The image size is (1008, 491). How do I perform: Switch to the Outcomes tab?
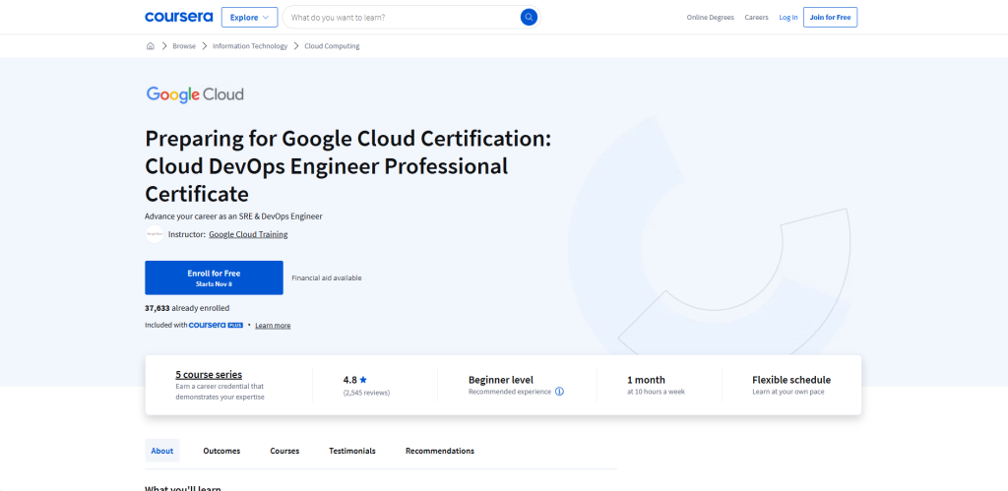click(x=221, y=452)
